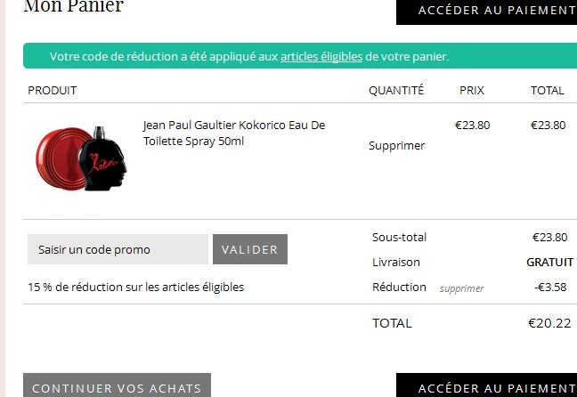
Task: Click the bottom Accéder au paiement button
Action: (486, 385)
